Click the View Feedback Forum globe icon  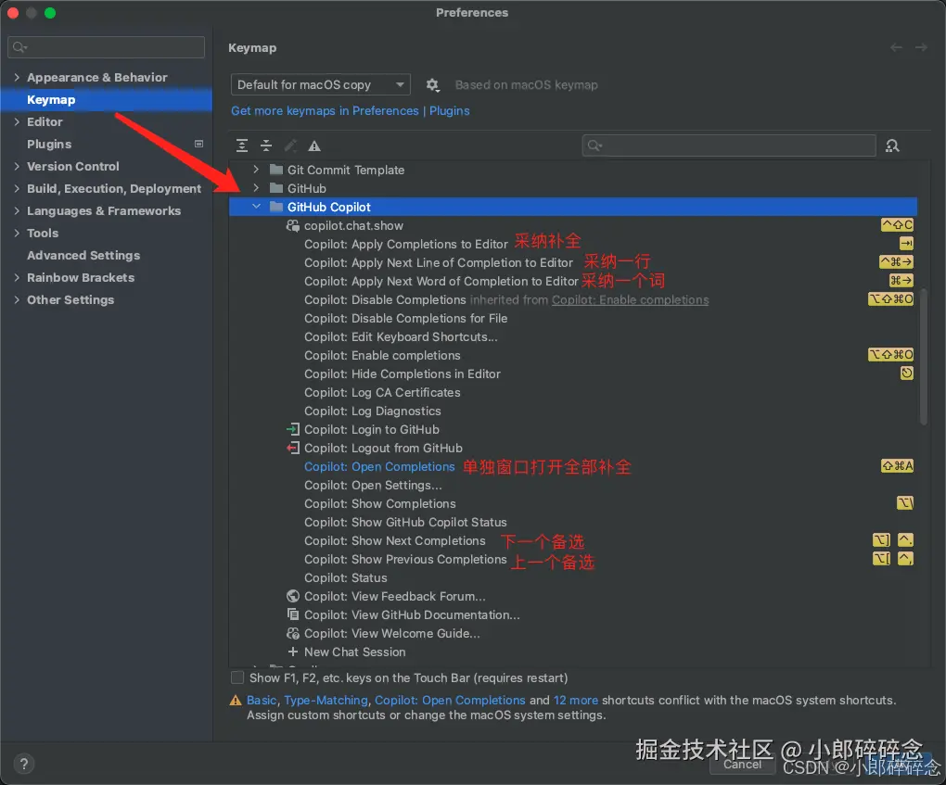292,596
